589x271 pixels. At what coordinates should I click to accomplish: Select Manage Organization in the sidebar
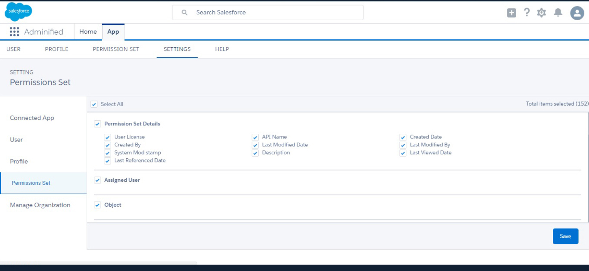tap(40, 205)
